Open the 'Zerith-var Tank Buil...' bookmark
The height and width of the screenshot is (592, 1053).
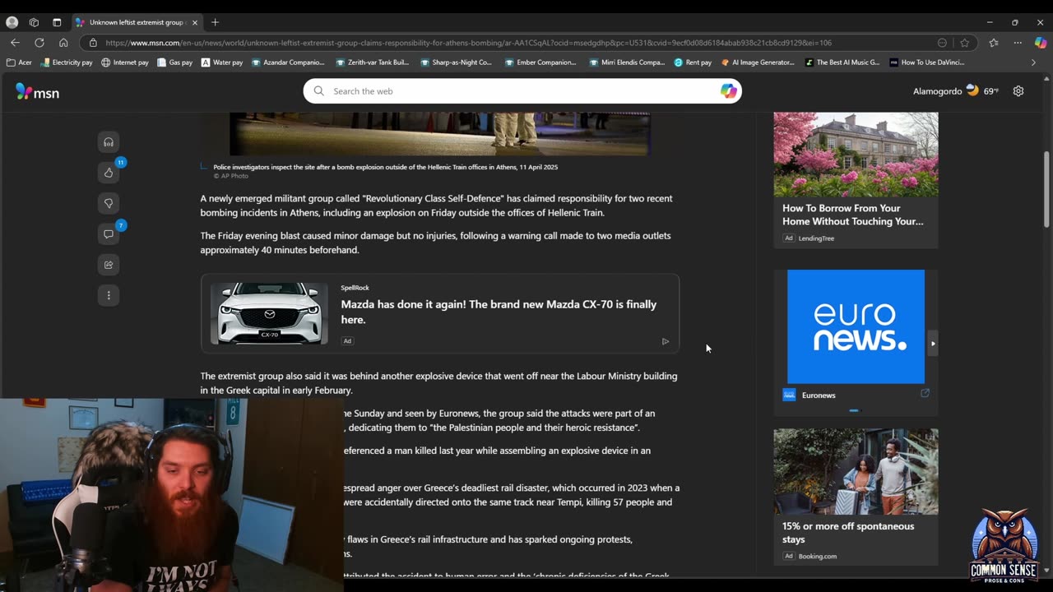coord(373,62)
